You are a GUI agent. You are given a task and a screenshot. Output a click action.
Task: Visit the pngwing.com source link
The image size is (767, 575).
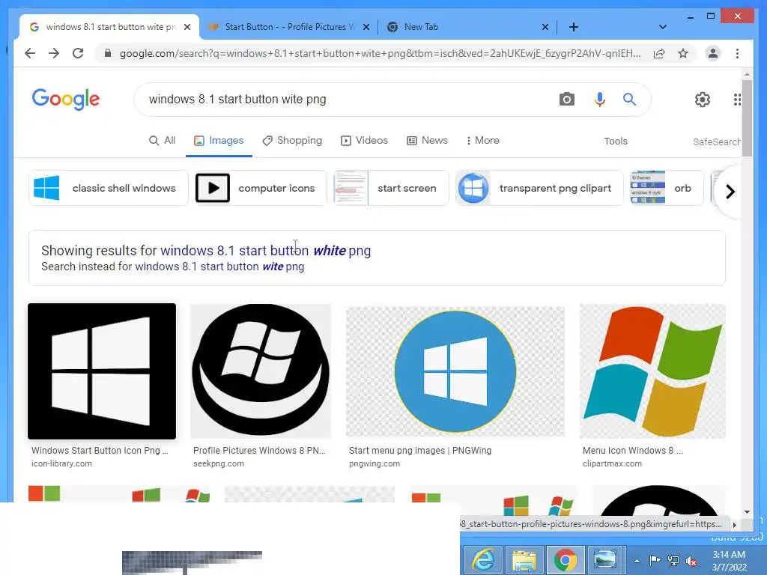coord(375,463)
